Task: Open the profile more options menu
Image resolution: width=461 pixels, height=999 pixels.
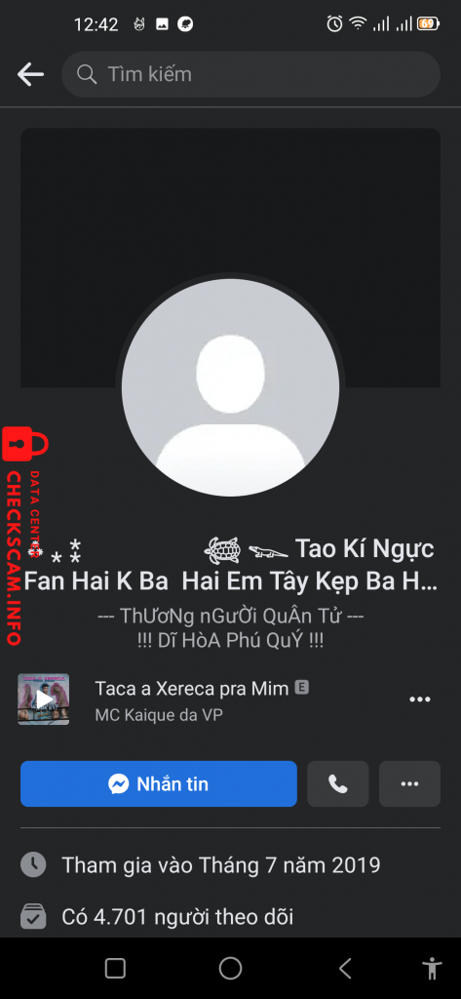Action: pyautogui.click(x=409, y=783)
